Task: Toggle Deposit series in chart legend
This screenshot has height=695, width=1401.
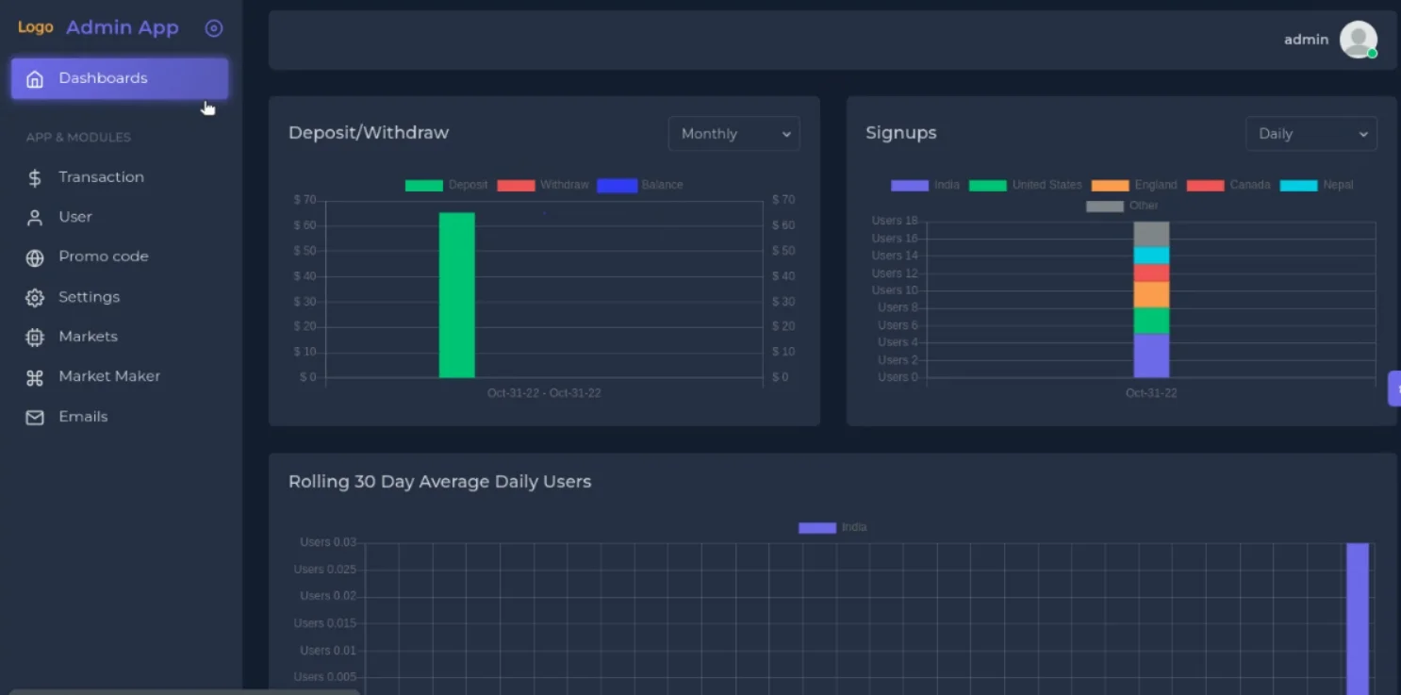Action: pos(447,185)
